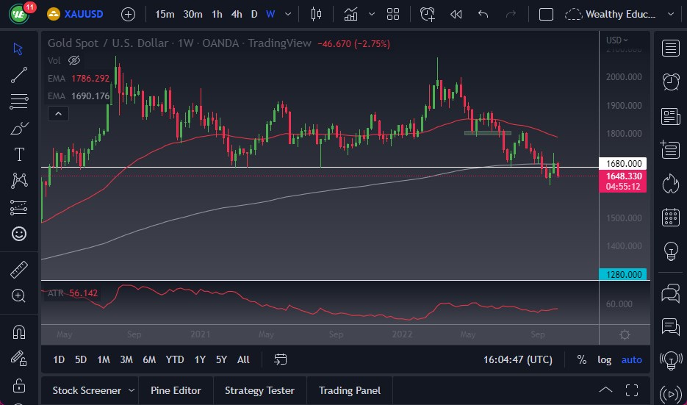Open the emoji icons tool
Image resolution: width=687 pixels, height=405 pixels.
19,234
